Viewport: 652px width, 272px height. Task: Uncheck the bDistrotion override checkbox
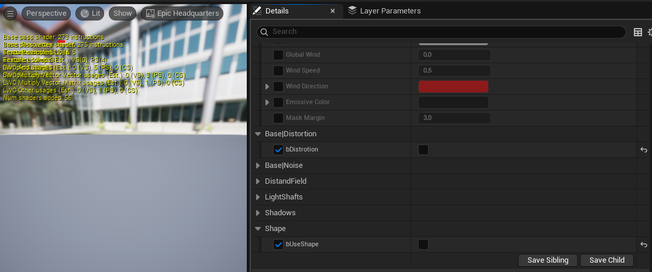point(278,150)
